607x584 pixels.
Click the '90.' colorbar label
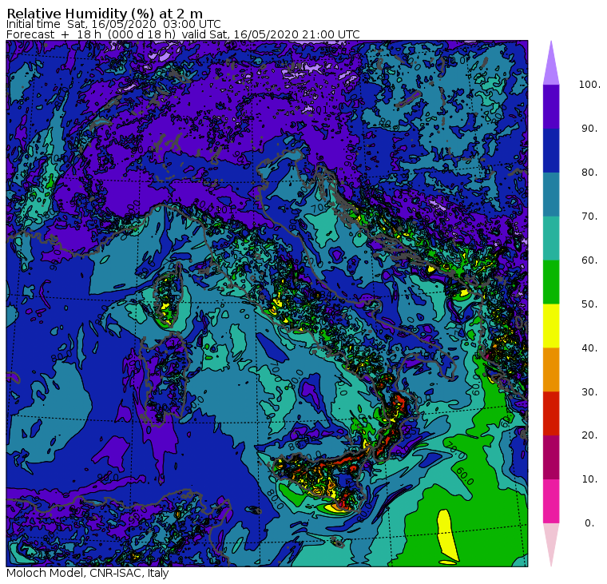(x=589, y=129)
